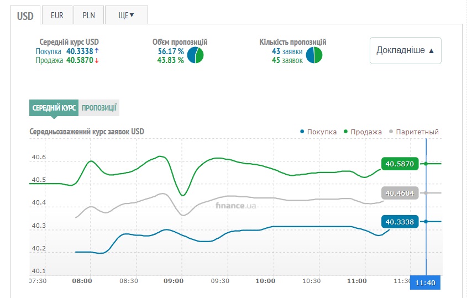467x298 pixels.
Task: Toggle the Паритетный series in legend
Action: coord(414,132)
